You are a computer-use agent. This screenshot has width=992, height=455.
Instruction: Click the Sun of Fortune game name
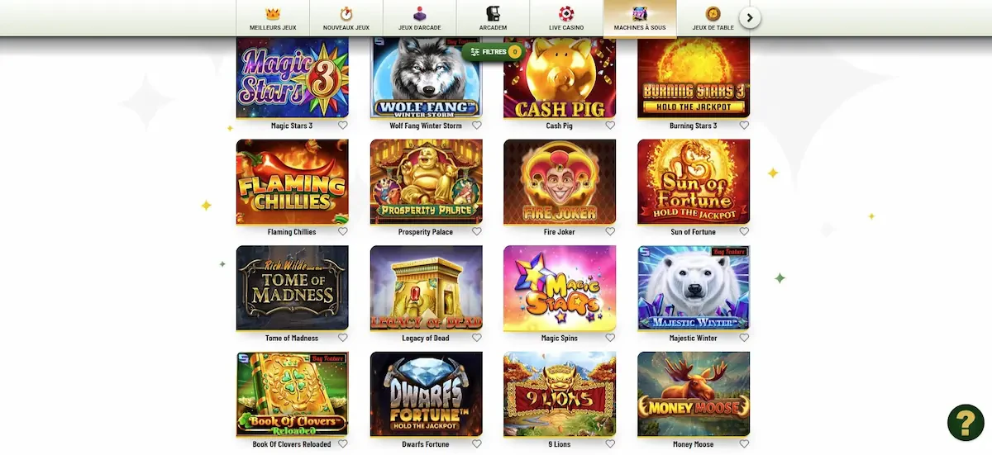[x=693, y=232]
